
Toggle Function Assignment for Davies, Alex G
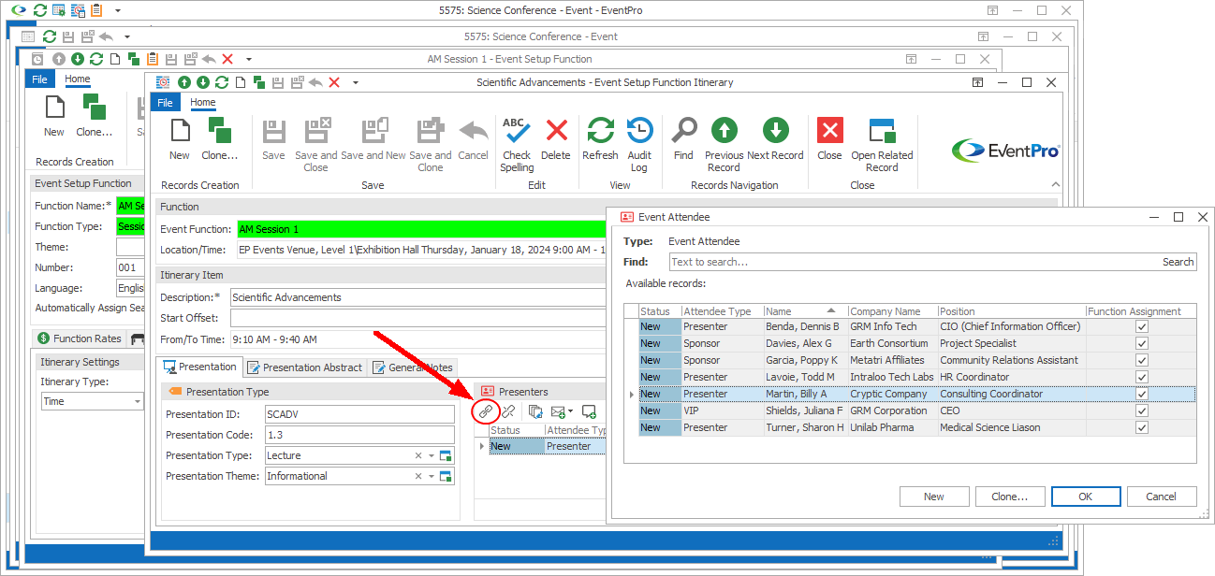pyautogui.click(x=1141, y=343)
